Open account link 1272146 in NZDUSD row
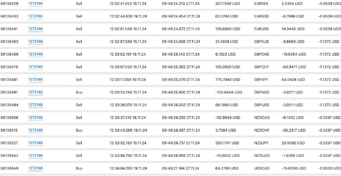 [x=35, y=155]
